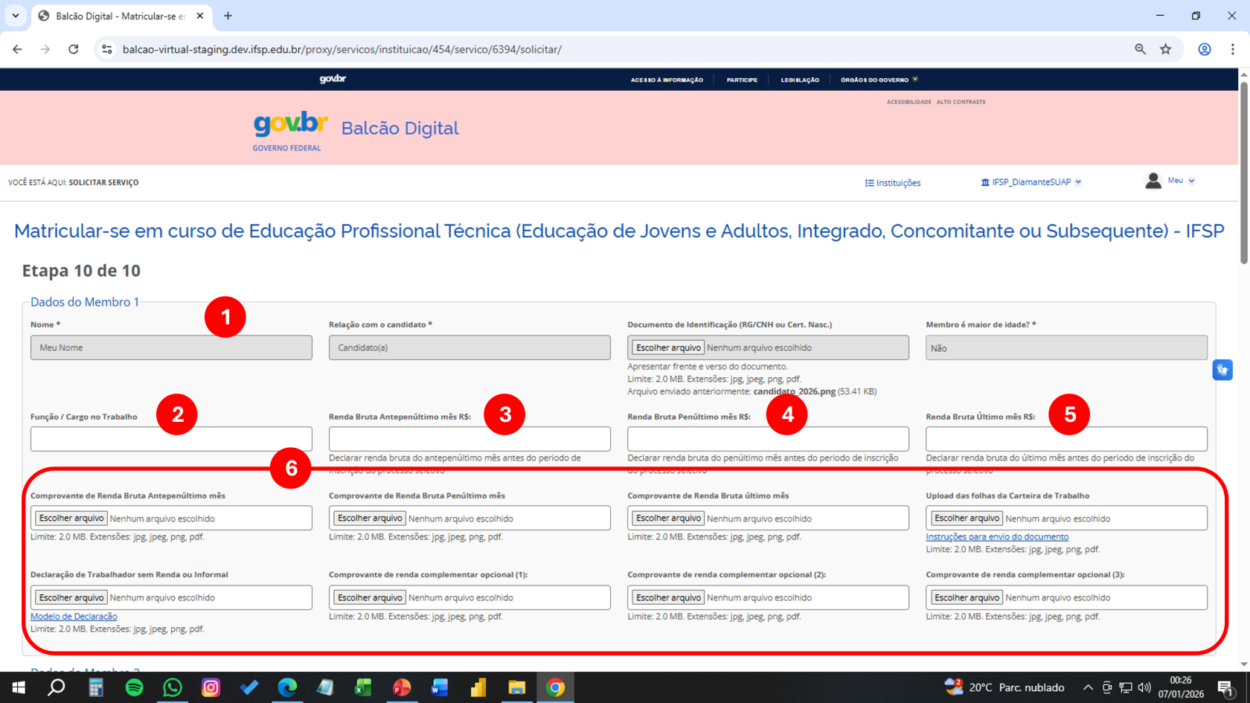This screenshot has height=703, width=1250.
Task: Click the site information icon in the address bar
Action: click(106, 49)
